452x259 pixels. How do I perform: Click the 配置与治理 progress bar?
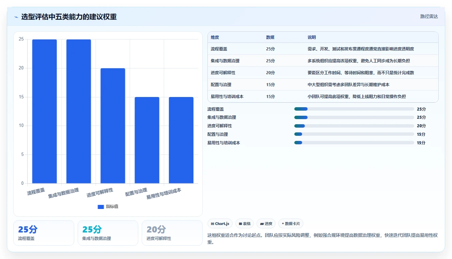354,134
